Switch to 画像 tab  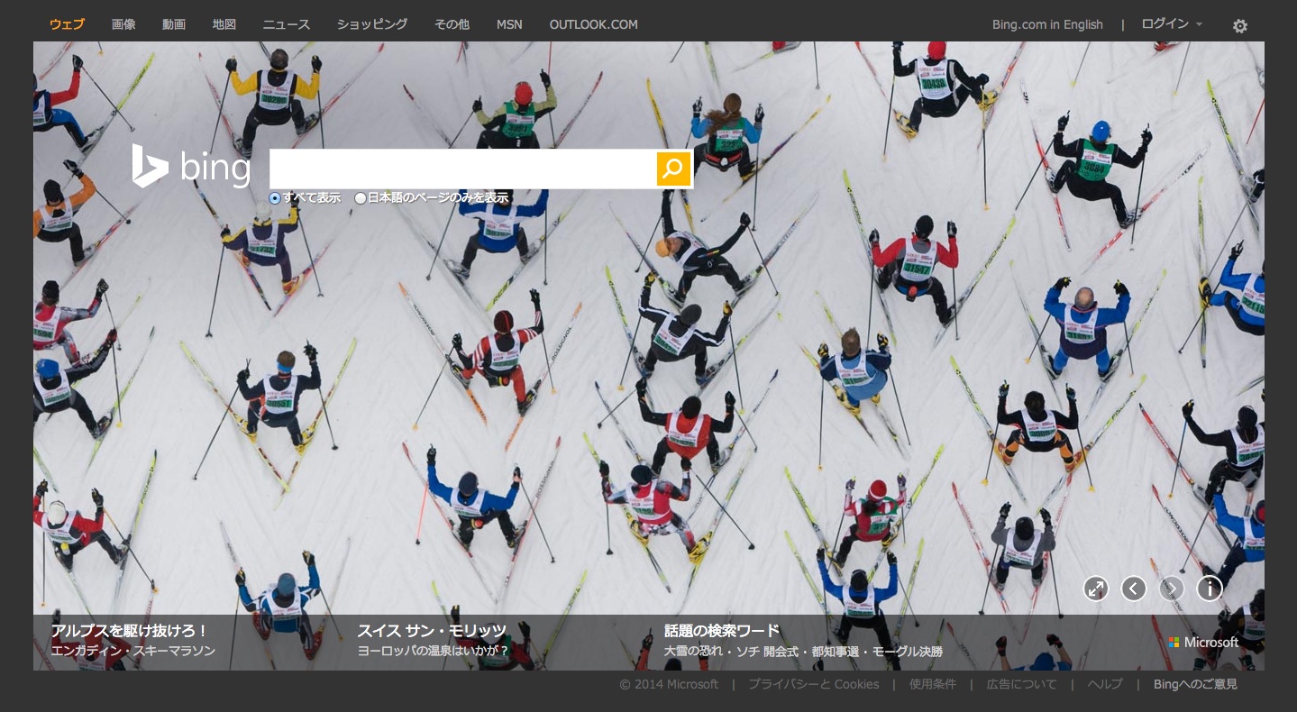pyautogui.click(x=123, y=24)
